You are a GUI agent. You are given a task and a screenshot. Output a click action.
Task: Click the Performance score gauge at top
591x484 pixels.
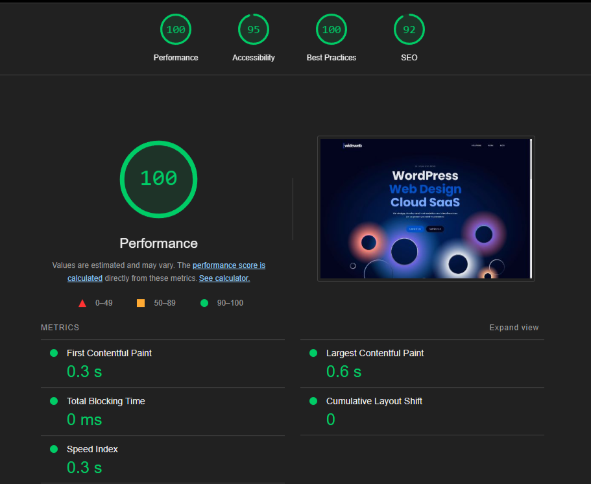pyautogui.click(x=176, y=29)
